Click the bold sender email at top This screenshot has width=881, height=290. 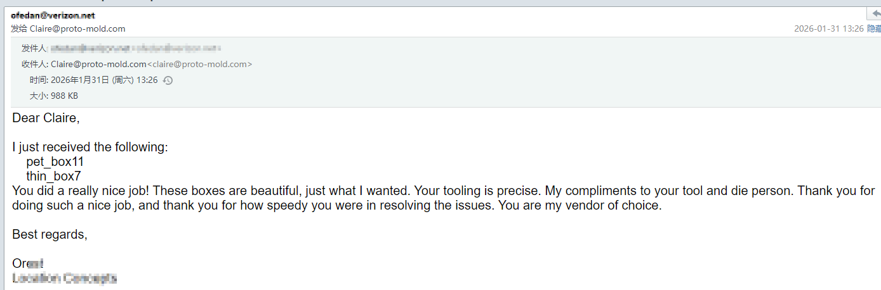[x=53, y=15]
